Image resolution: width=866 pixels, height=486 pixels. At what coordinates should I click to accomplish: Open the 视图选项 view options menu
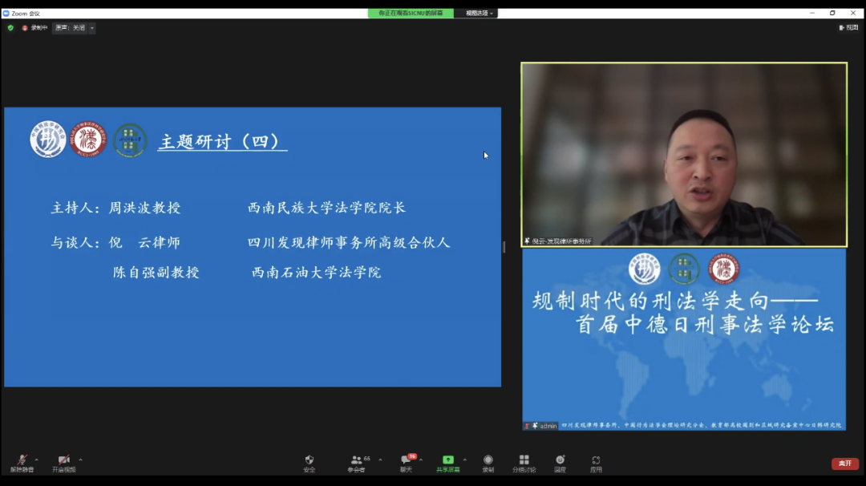(x=480, y=13)
